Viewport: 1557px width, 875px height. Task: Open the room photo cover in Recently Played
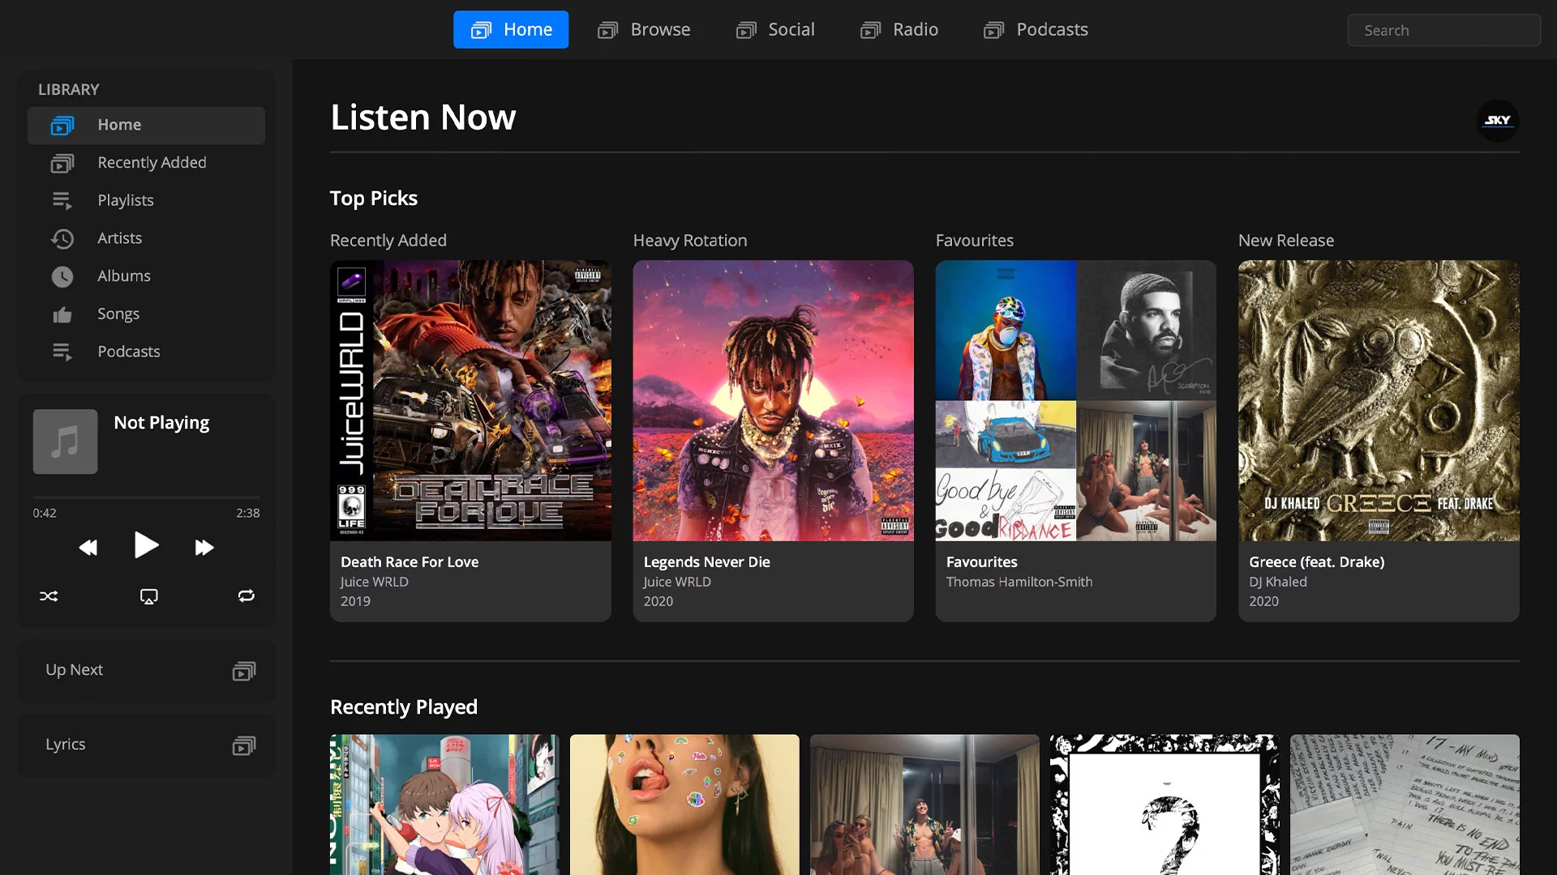[x=924, y=805]
